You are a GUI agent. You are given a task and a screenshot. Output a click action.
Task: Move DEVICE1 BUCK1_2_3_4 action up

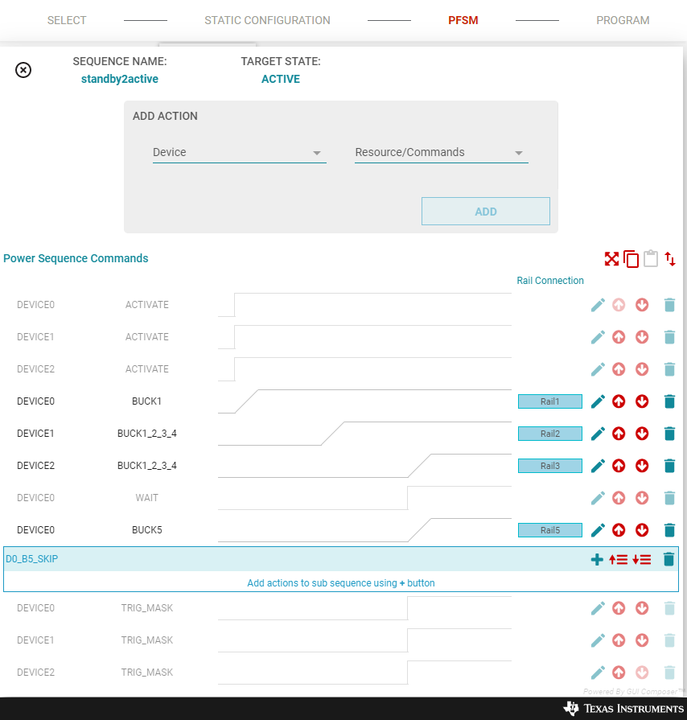(x=619, y=434)
